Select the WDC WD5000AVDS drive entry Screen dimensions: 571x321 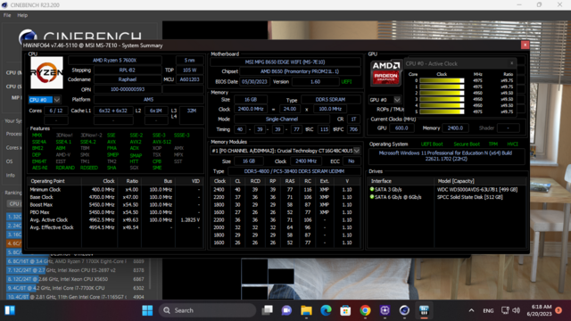(x=476, y=190)
